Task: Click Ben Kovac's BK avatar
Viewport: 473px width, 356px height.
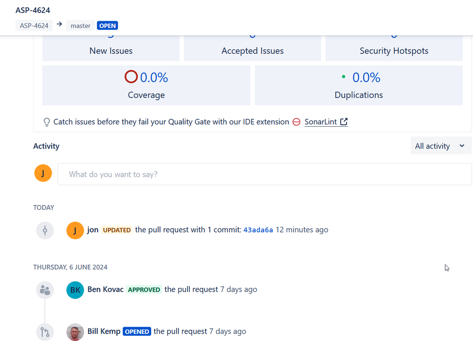Action: [x=75, y=289]
